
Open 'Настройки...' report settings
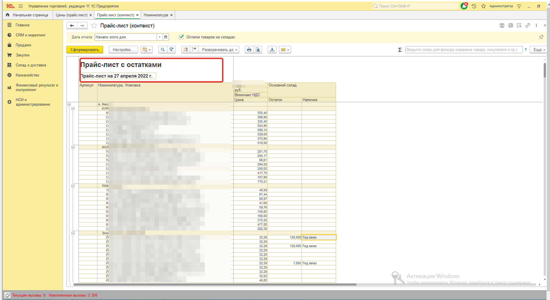(123, 50)
